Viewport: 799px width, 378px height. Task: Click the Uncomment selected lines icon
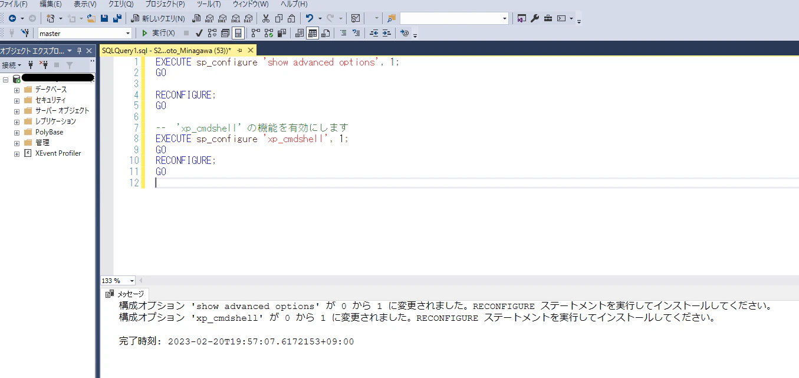point(356,33)
